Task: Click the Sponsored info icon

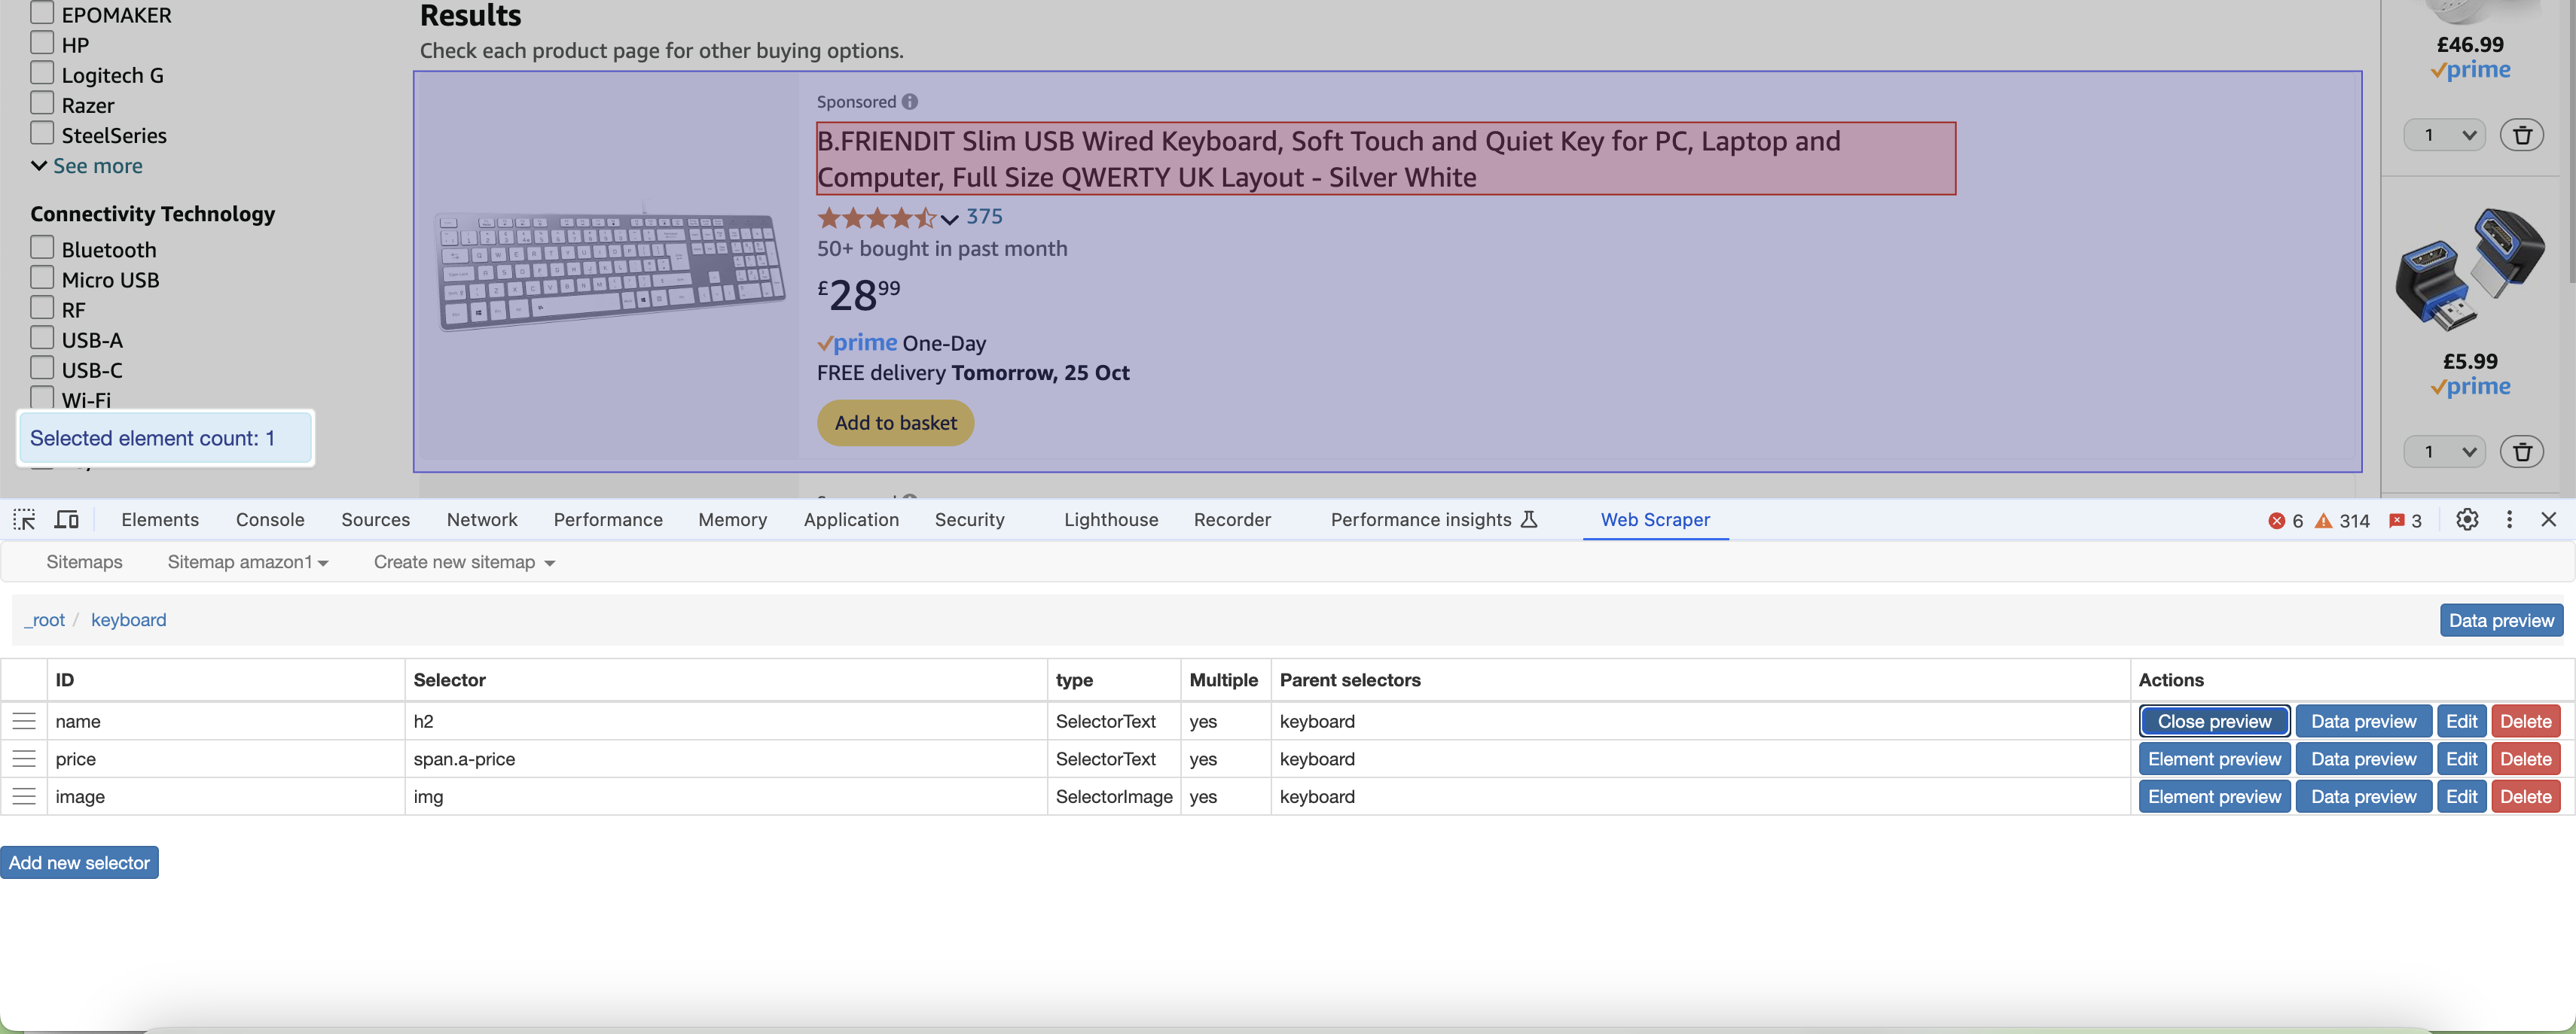Action: [909, 102]
